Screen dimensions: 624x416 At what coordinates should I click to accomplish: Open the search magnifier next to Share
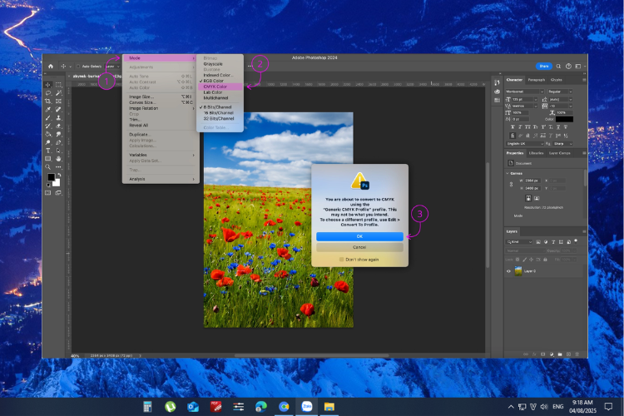click(558, 66)
